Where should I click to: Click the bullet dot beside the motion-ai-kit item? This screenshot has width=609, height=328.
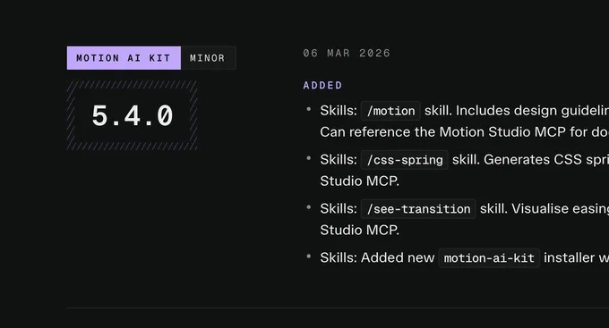(x=309, y=256)
